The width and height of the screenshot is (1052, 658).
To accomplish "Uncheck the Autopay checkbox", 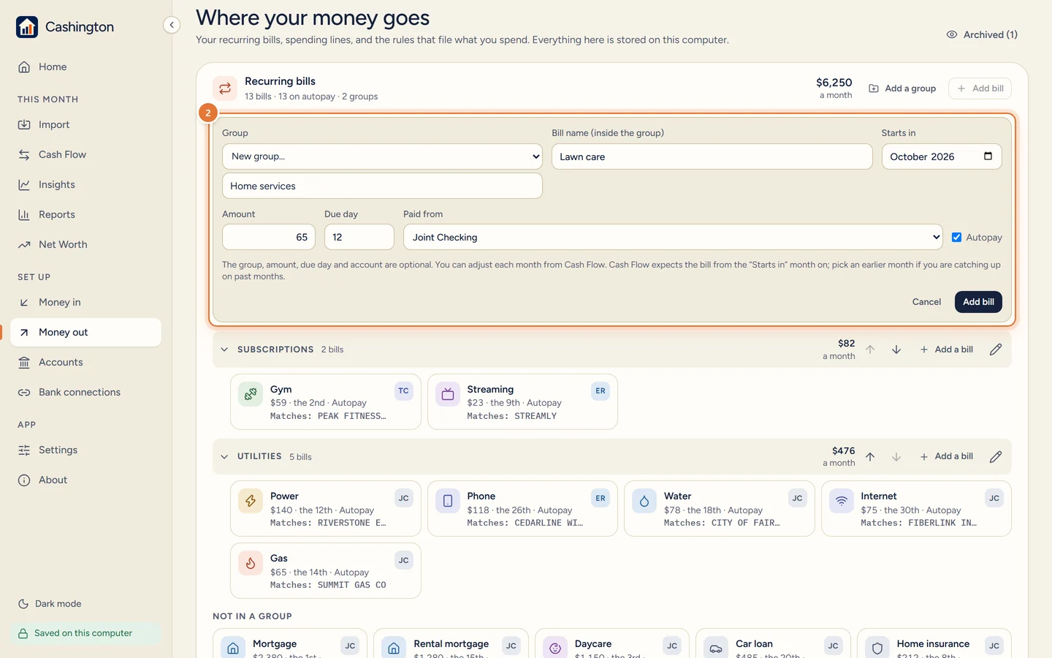I will (x=956, y=237).
